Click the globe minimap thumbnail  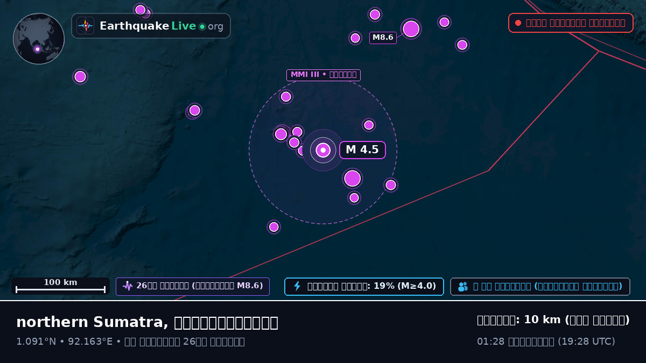[x=39, y=39]
